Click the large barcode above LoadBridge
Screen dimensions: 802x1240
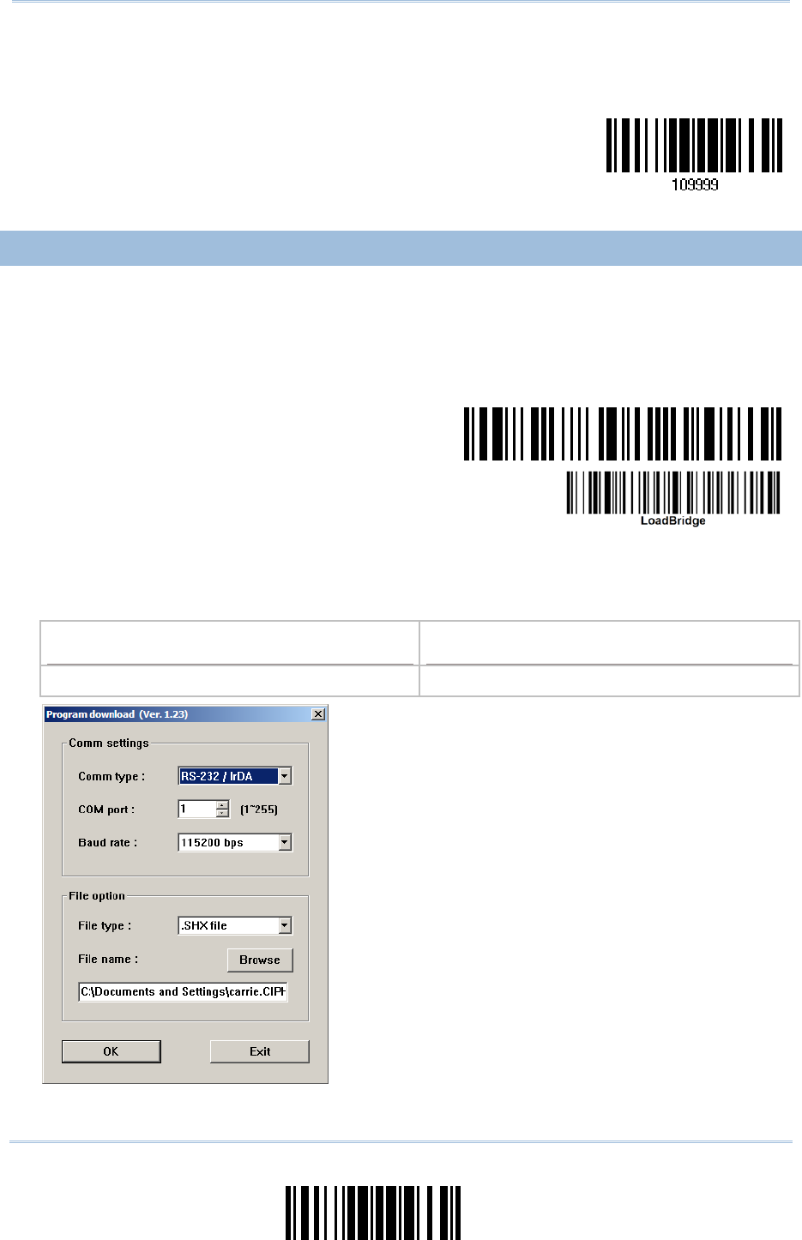point(623,434)
